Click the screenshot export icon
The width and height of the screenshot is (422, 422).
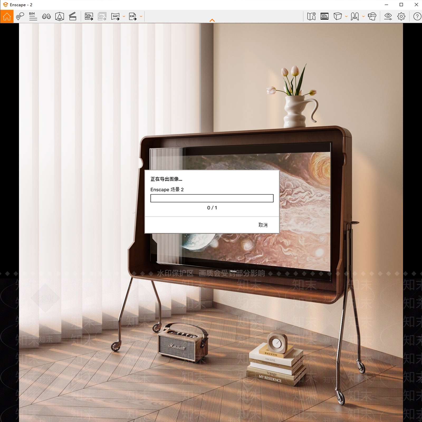point(89,16)
